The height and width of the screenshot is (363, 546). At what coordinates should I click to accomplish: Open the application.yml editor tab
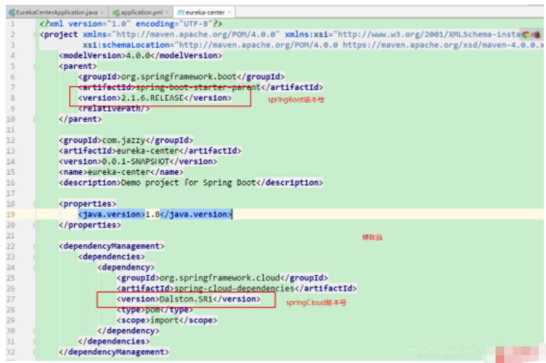click(x=141, y=12)
